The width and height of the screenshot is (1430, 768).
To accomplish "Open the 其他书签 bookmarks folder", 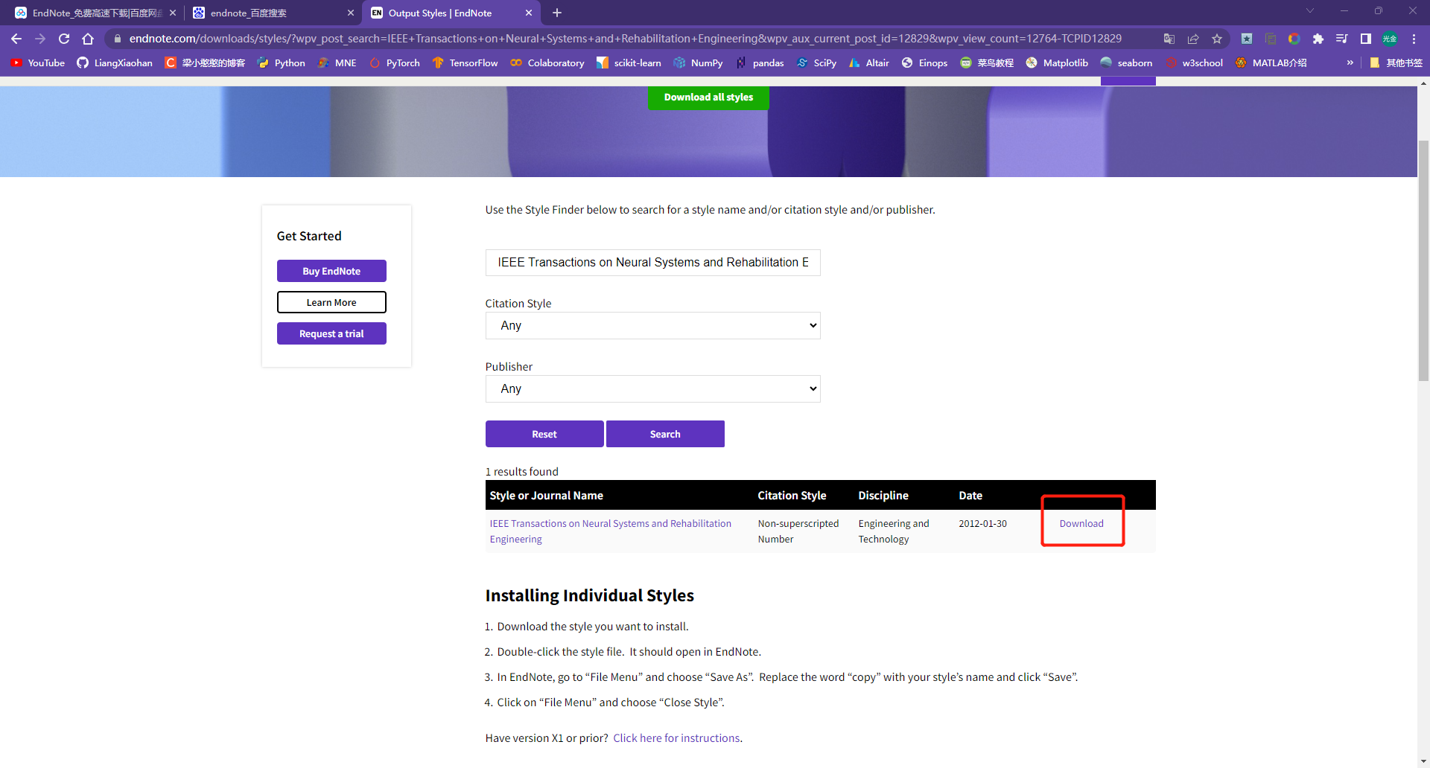I will click(x=1396, y=63).
